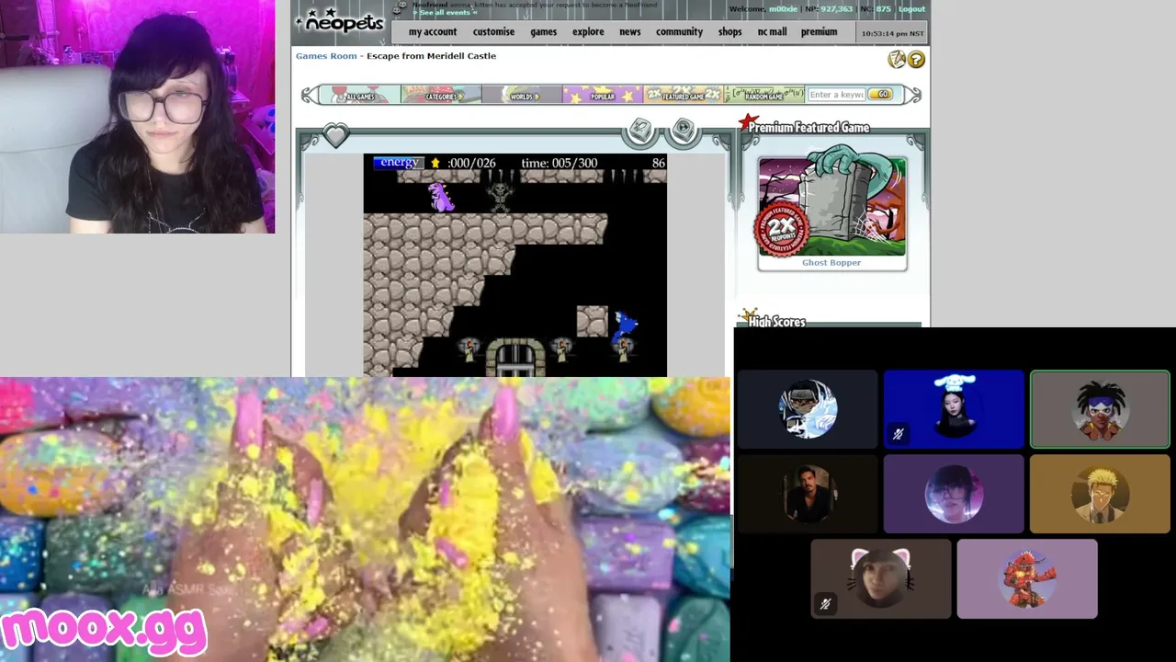Click the Logout link
The height and width of the screenshot is (662, 1176).
click(911, 9)
